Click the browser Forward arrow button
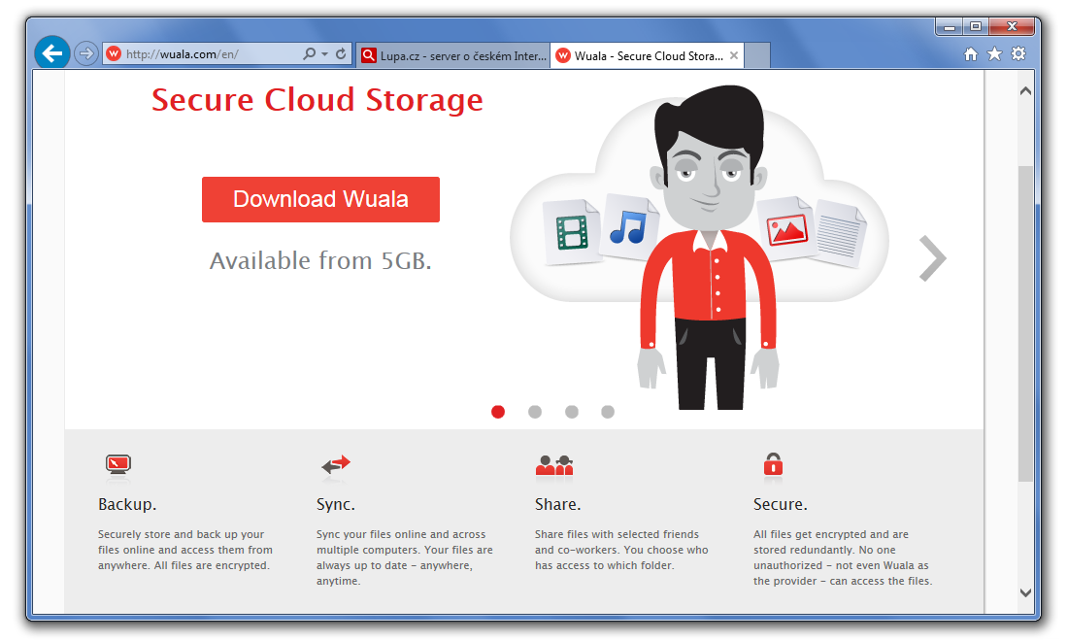Image resolution: width=1068 pixels, height=641 pixels. pos(86,53)
